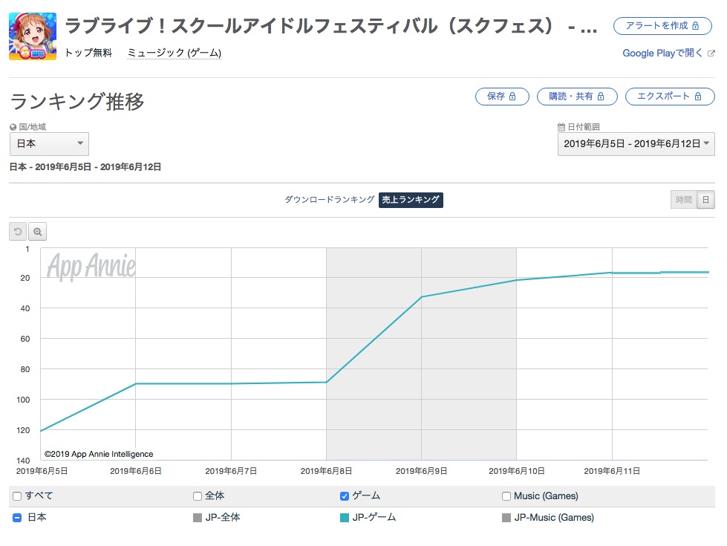The height and width of the screenshot is (546, 727).
Task: Check the 全体 category checkbox
Action: 198,496
